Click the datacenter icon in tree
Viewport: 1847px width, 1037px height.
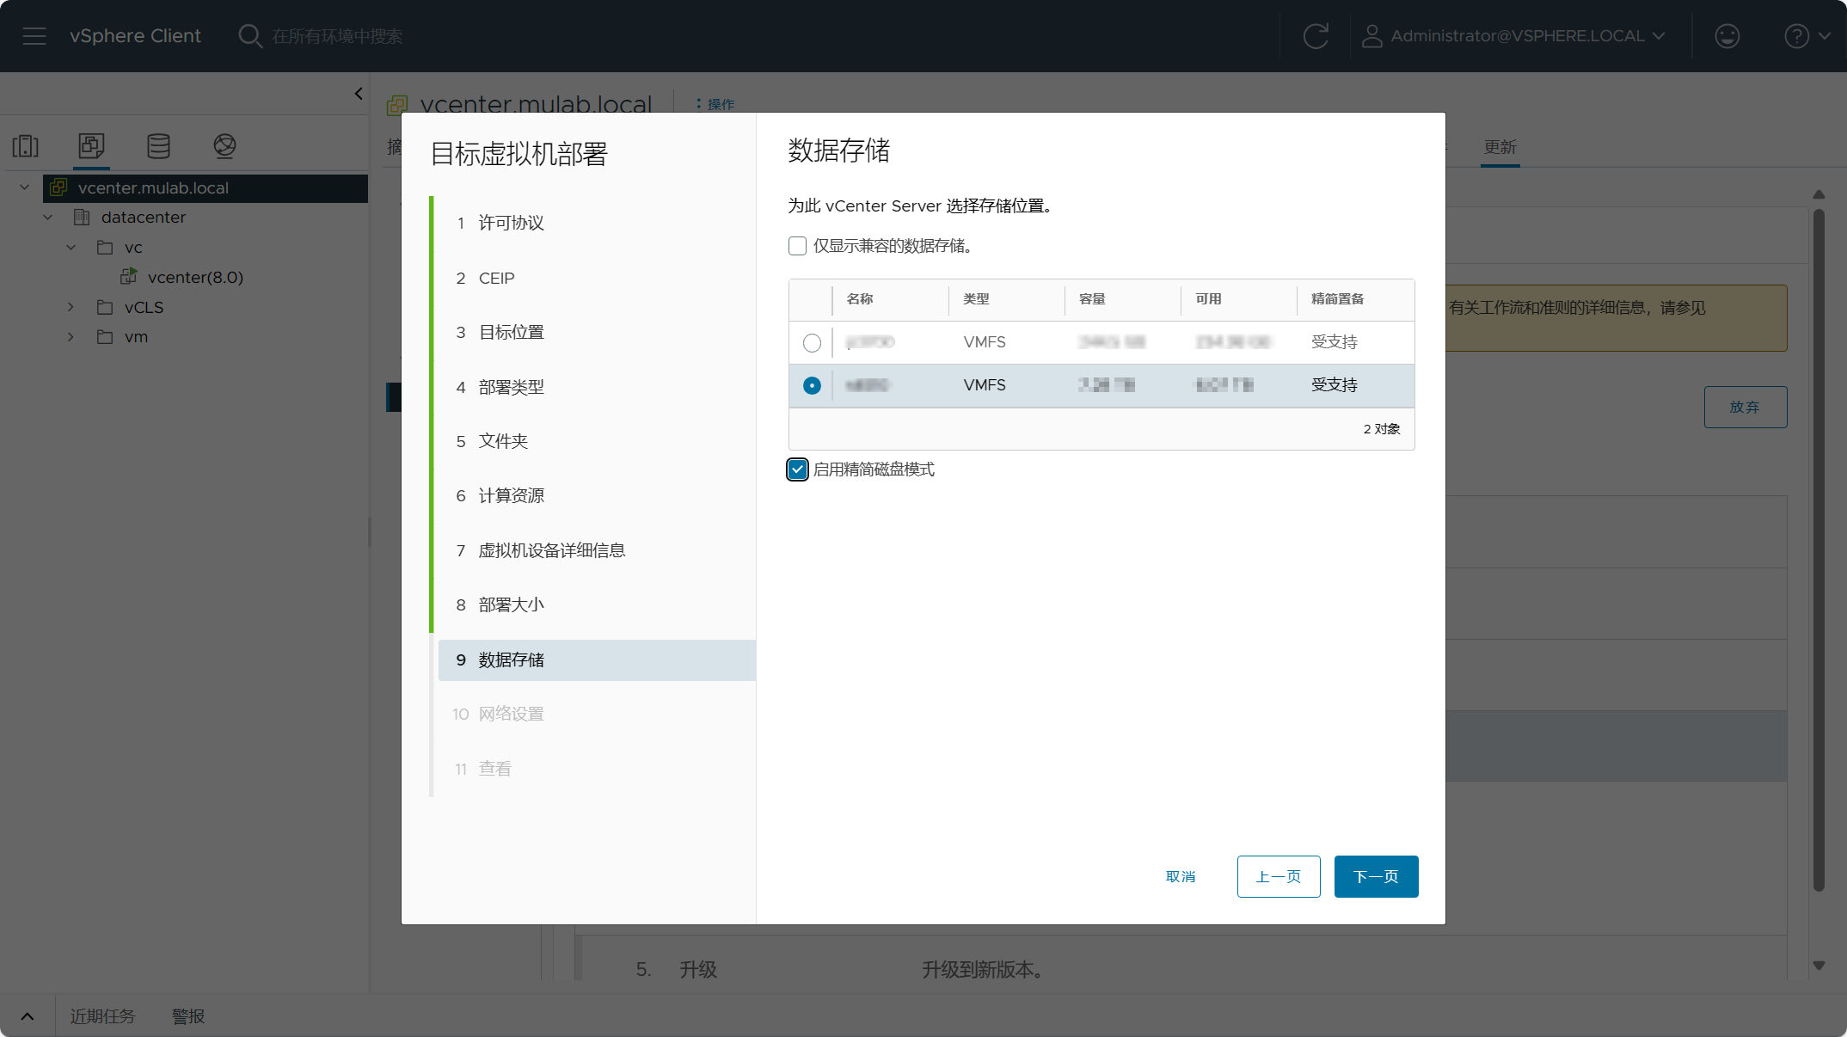[x=82, y=218]
